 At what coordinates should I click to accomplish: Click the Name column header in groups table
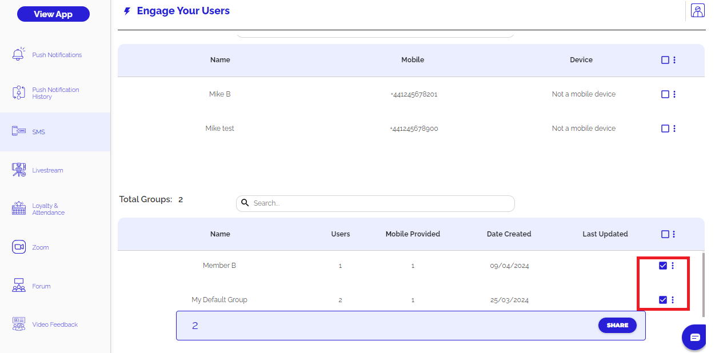click(220, 234)
